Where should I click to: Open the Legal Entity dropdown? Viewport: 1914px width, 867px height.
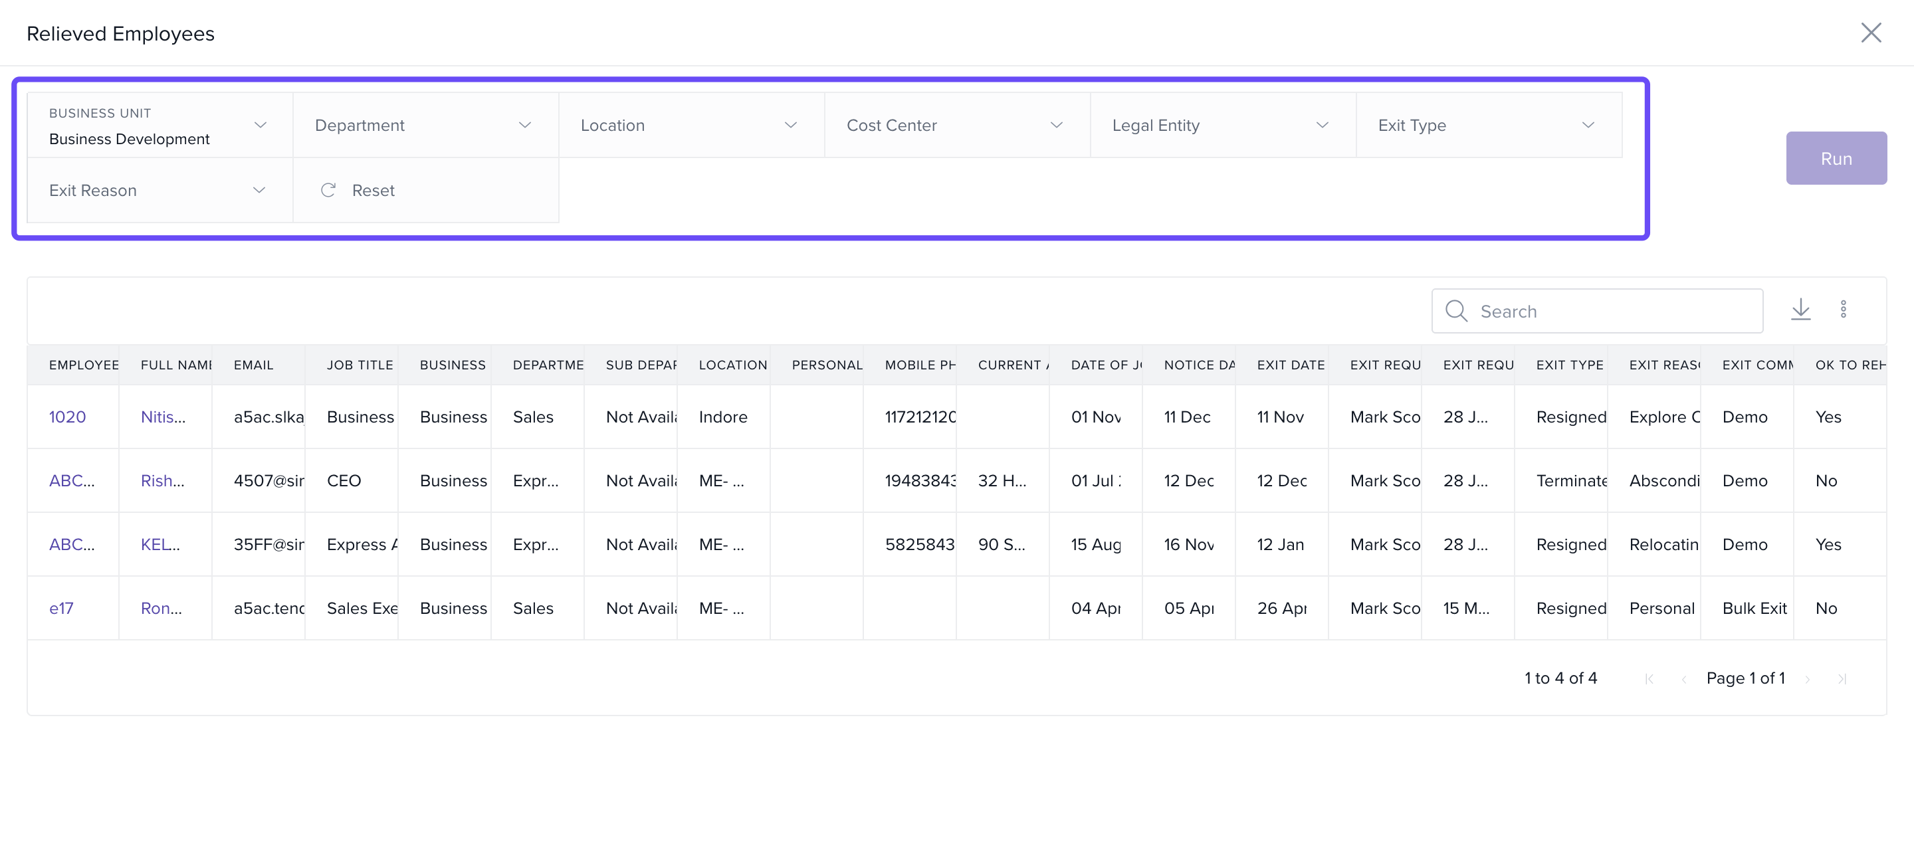(1222, 126)
